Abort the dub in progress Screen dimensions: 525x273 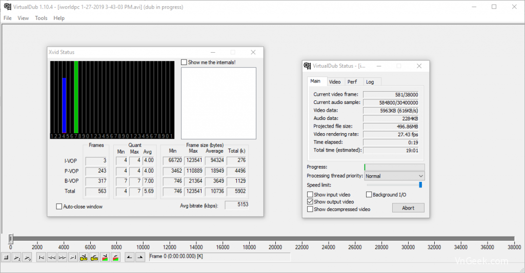408,208
